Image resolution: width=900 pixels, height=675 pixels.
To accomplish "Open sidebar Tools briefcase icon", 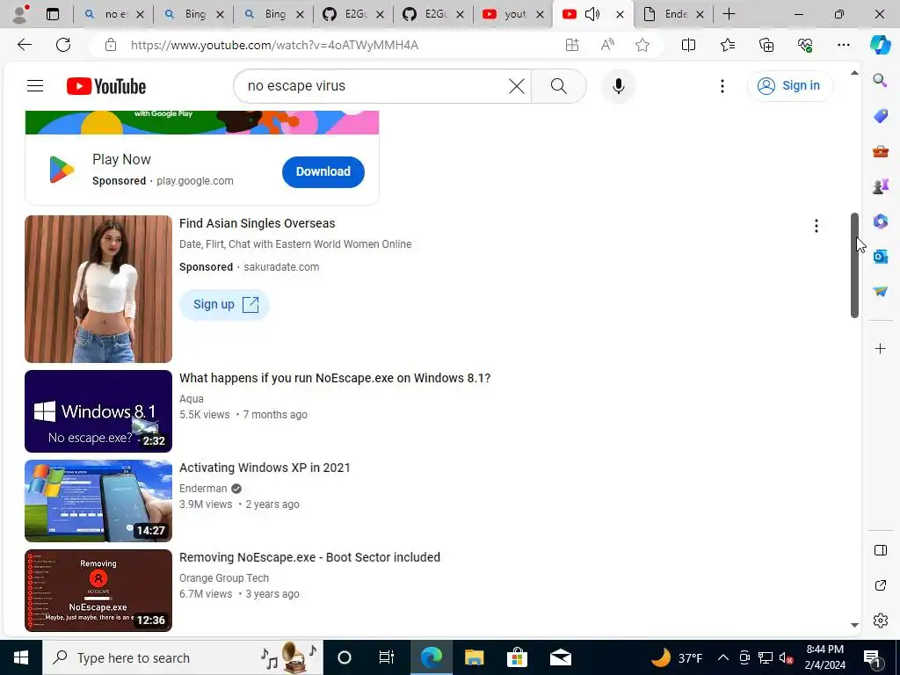I will (880, 151).
